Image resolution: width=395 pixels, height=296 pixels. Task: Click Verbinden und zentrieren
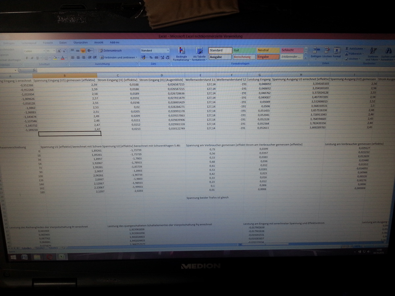click(117, 57)
